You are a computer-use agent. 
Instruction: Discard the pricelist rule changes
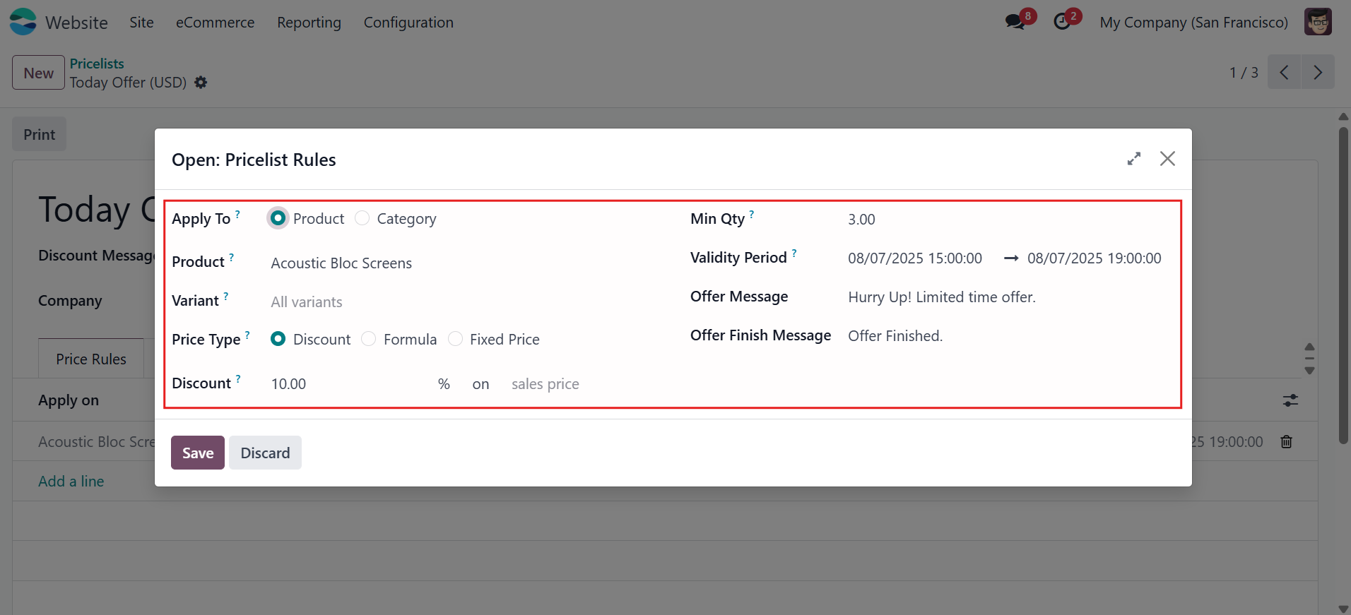[265, 453]
